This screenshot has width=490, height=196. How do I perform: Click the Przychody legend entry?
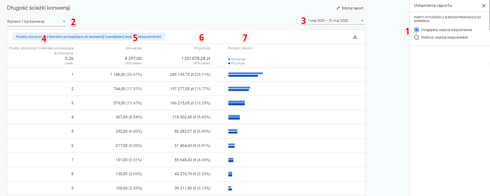click(x=237, y=63)
